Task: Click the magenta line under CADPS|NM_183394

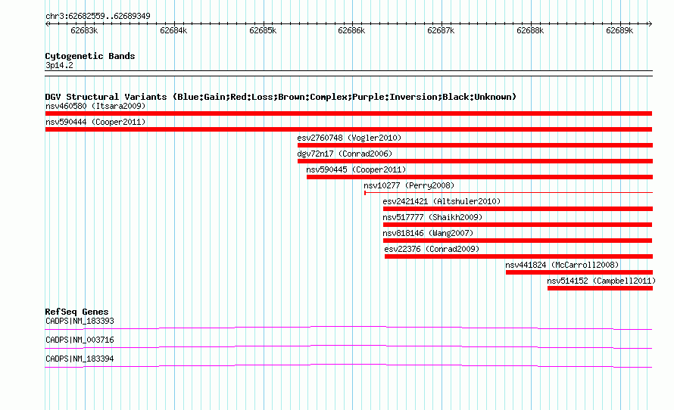Action: pos(348,366)
